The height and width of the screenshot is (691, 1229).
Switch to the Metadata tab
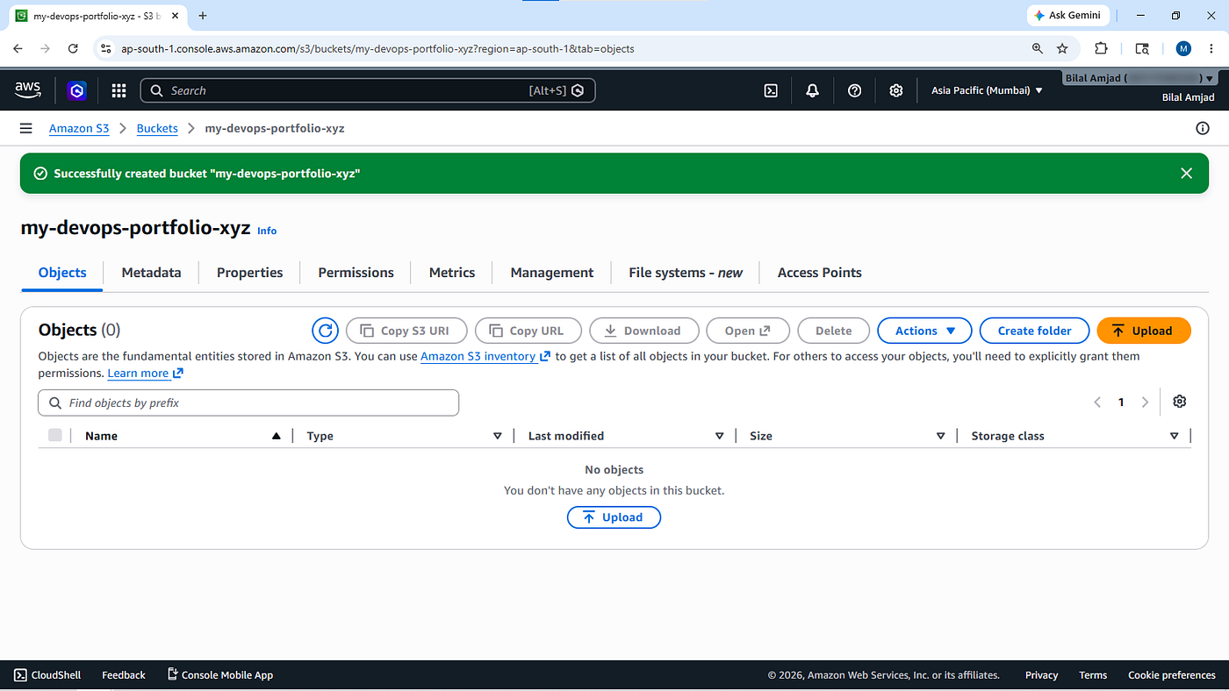(151, 273)
